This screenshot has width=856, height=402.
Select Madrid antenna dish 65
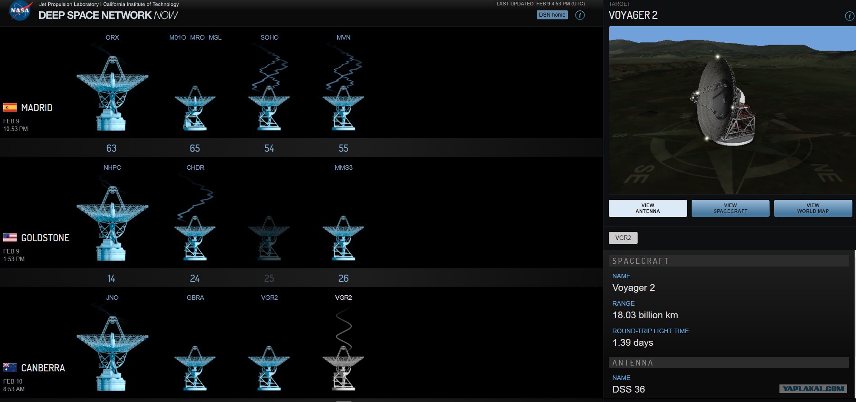click(x=195, y=108)
